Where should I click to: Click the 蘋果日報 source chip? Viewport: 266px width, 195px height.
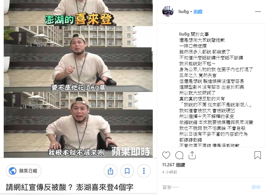tap(23, 171)
